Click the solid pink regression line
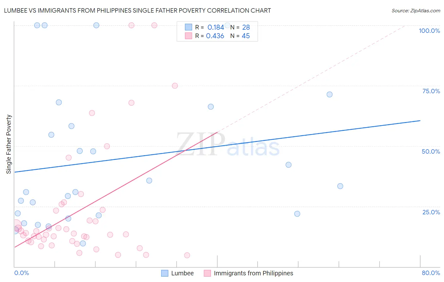Viewport: 444px width, 282px height. point(116,190)
